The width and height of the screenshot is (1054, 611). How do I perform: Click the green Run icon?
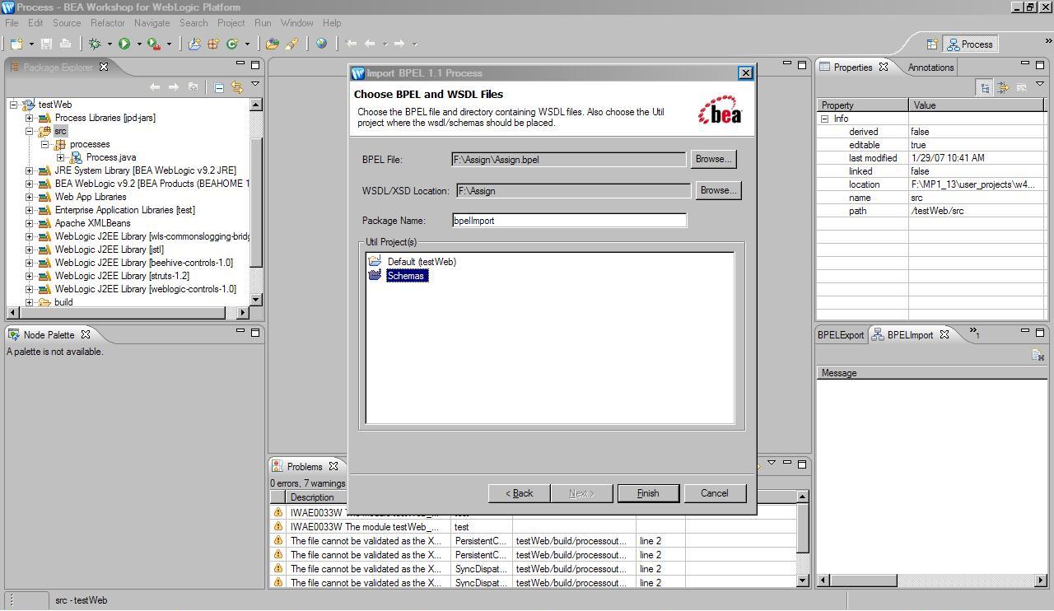tap(124, 44)
